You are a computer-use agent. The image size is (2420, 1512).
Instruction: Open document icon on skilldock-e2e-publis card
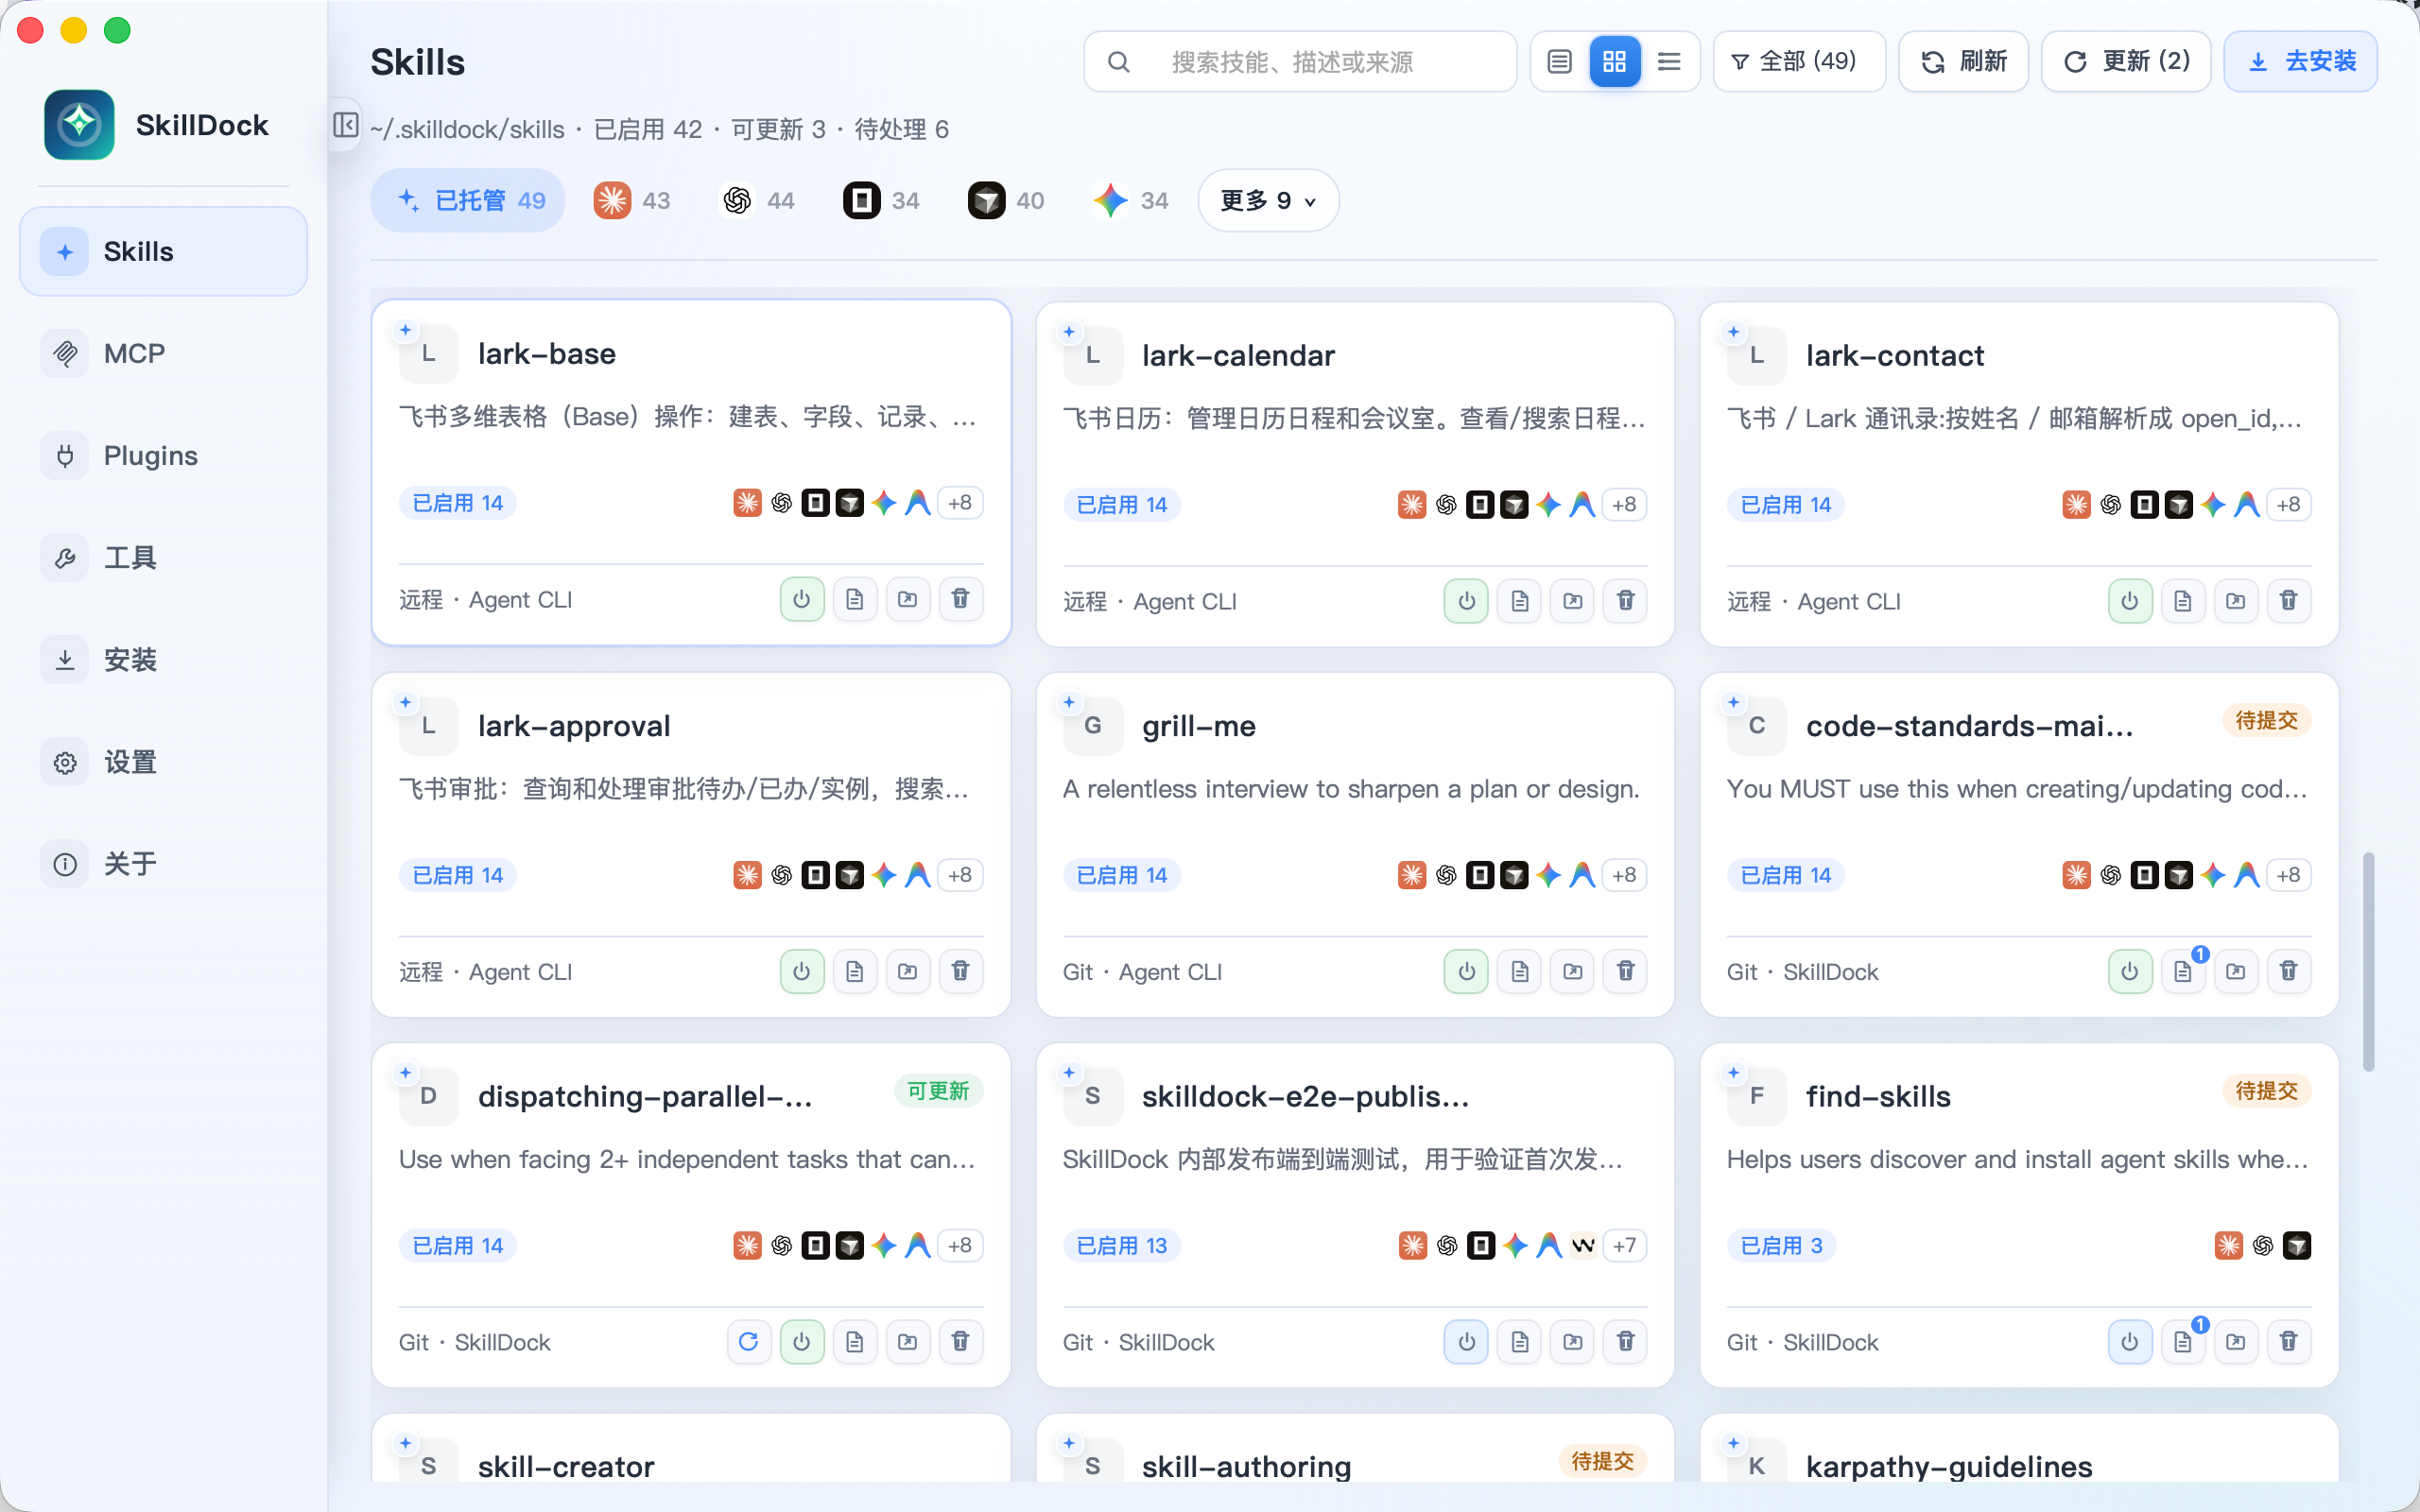point(1519,1341)
